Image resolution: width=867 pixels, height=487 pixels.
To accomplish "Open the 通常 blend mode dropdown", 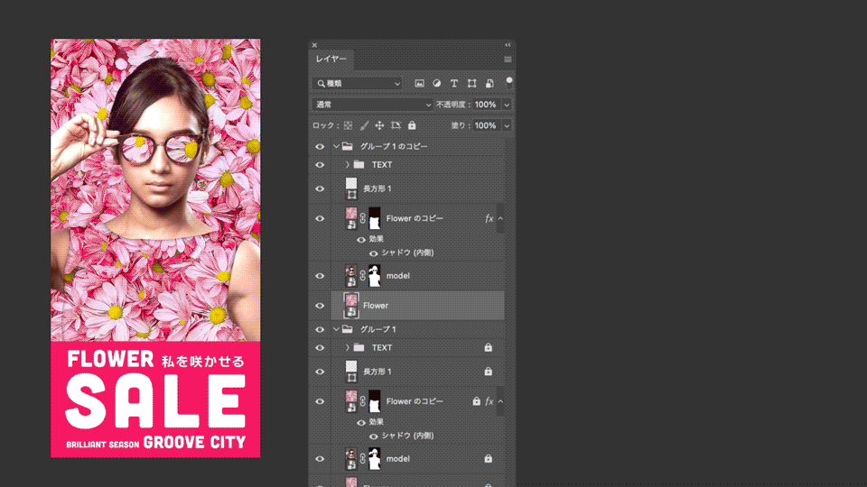I will (x=372, y=105).
